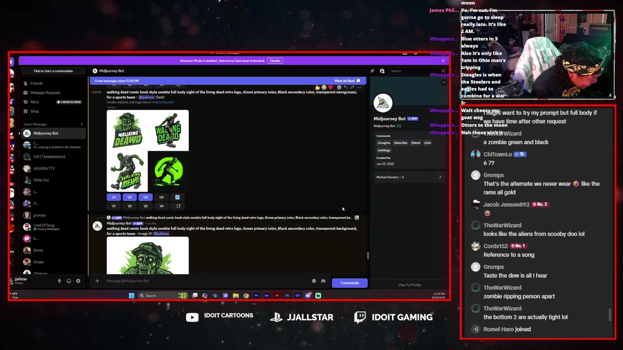Create a new direct message with plus icon

pos(82,124)
